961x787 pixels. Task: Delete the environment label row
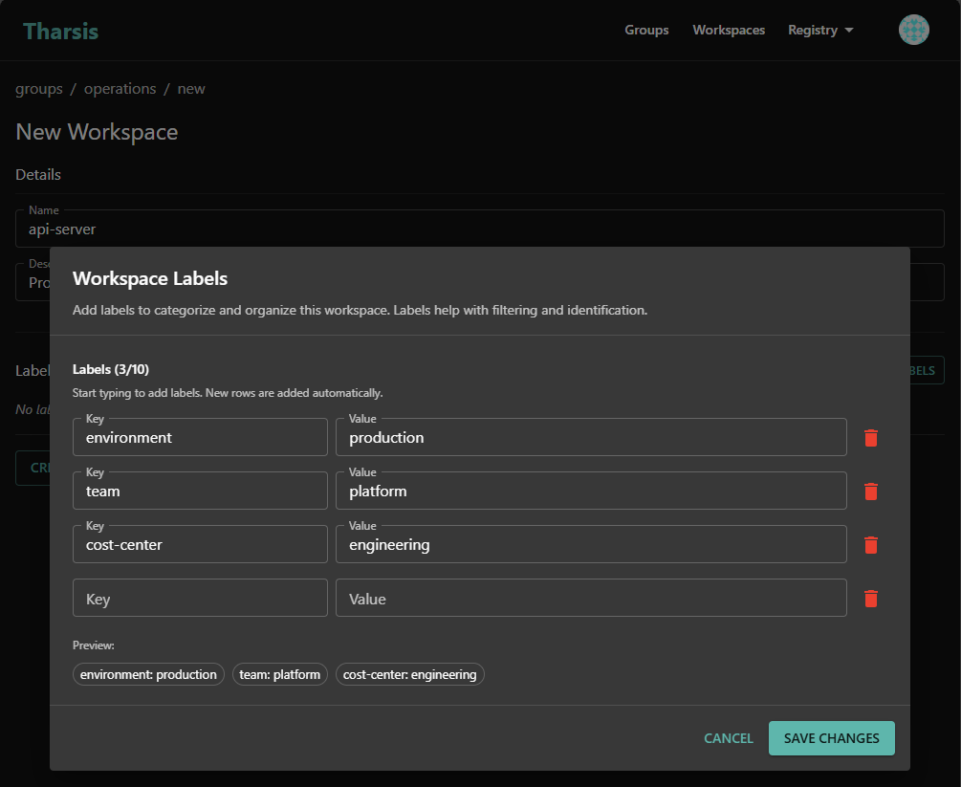870,437
